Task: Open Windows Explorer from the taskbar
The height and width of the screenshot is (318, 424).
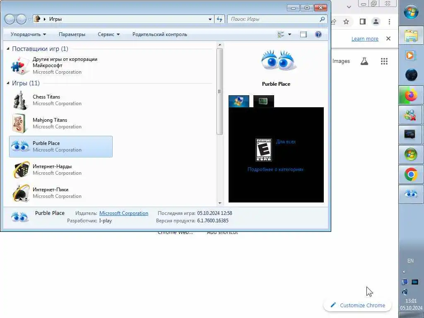Action: [x=411, y=36]
